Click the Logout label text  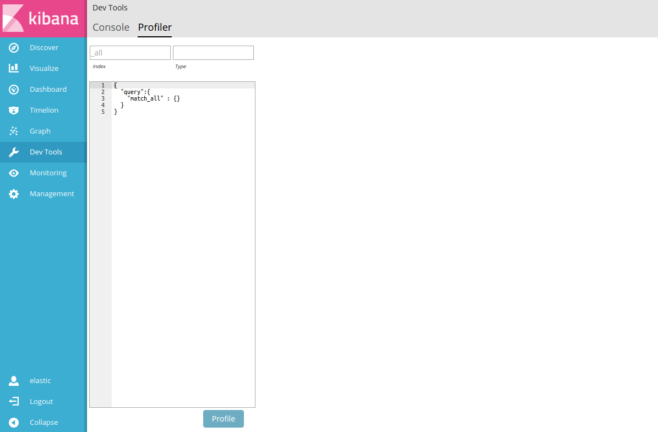coord(41,401)
